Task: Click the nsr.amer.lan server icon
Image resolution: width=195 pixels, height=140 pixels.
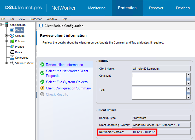Action: click(7, 25)
